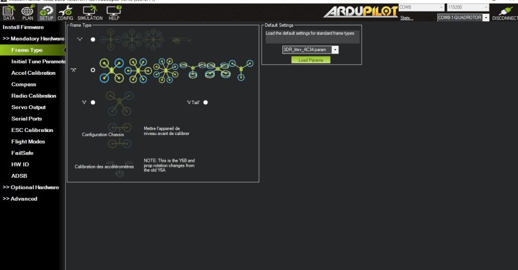Click the ArduPilot logo

point(360,12)
